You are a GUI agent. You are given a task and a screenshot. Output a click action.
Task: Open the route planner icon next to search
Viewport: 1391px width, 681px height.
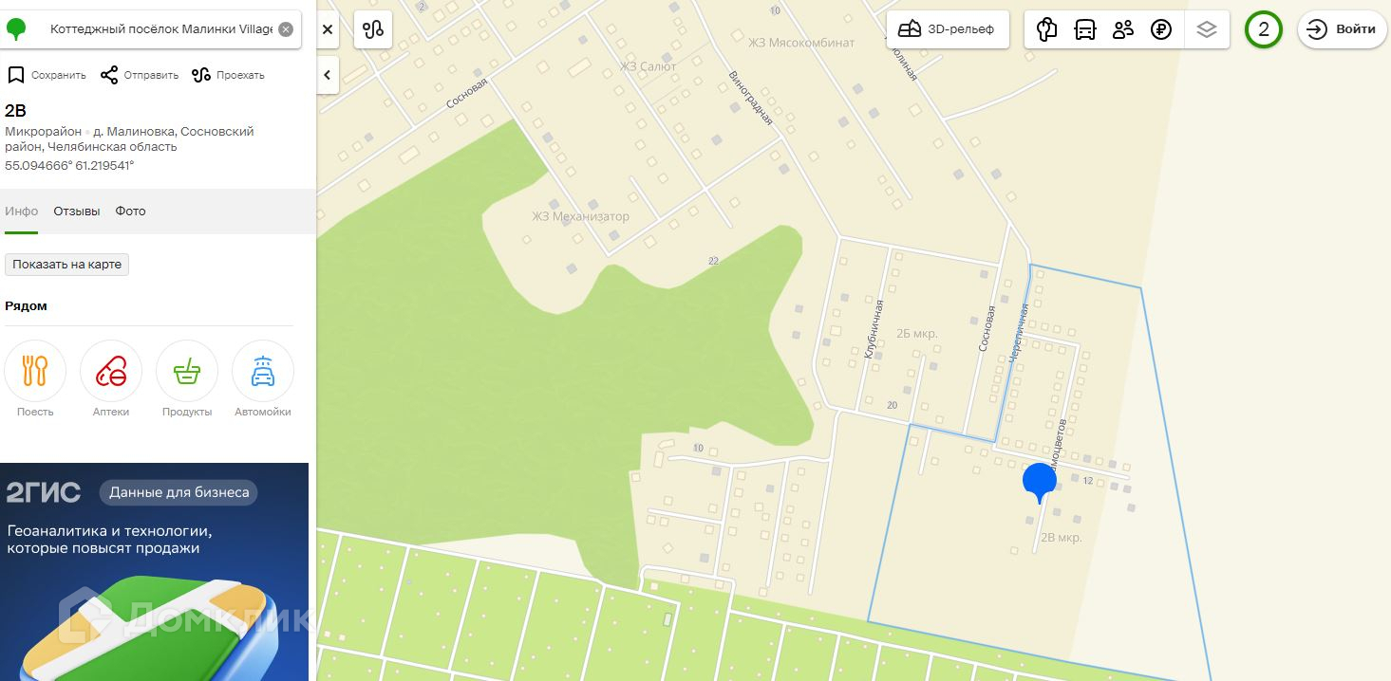point(373,29)
